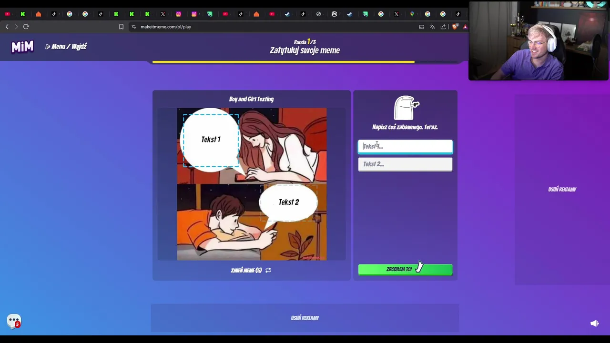610x343 pixels.
Task: Click Usuń reklamy in the bottom ad banner
Action: pyautogui.click(x=305, y=318)
